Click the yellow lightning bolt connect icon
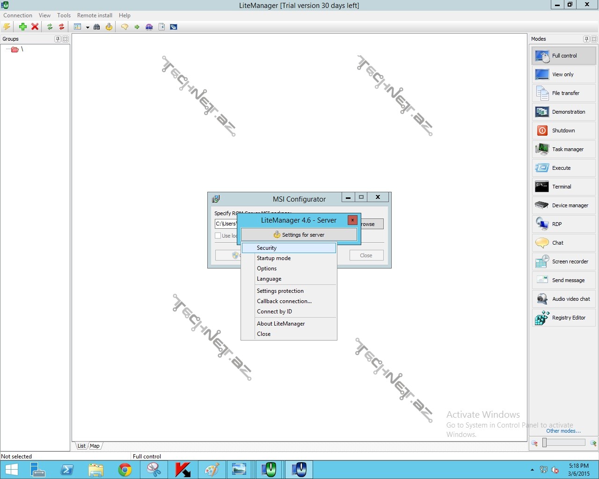 (x=7, y=27)
